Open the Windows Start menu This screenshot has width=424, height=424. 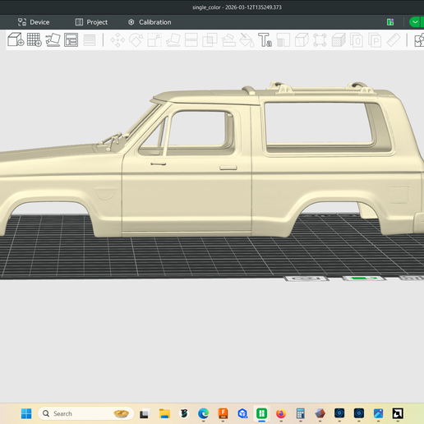(26, 413)
